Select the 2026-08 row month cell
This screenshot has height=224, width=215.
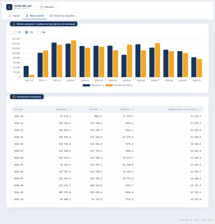(x=19, y=185)
